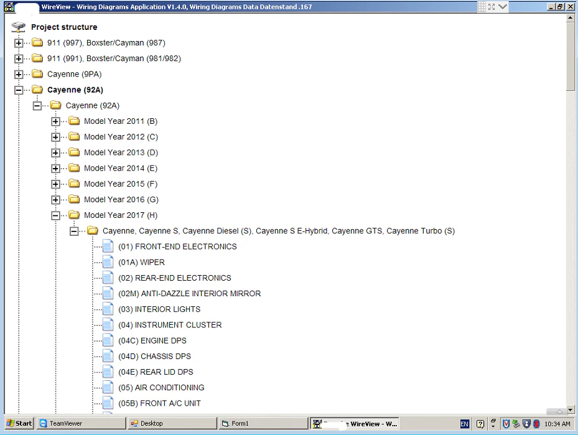This screenshot has height=435, width=578.
Task: Expand Model Year 2012 (C)
Action: tap(55, 137)
